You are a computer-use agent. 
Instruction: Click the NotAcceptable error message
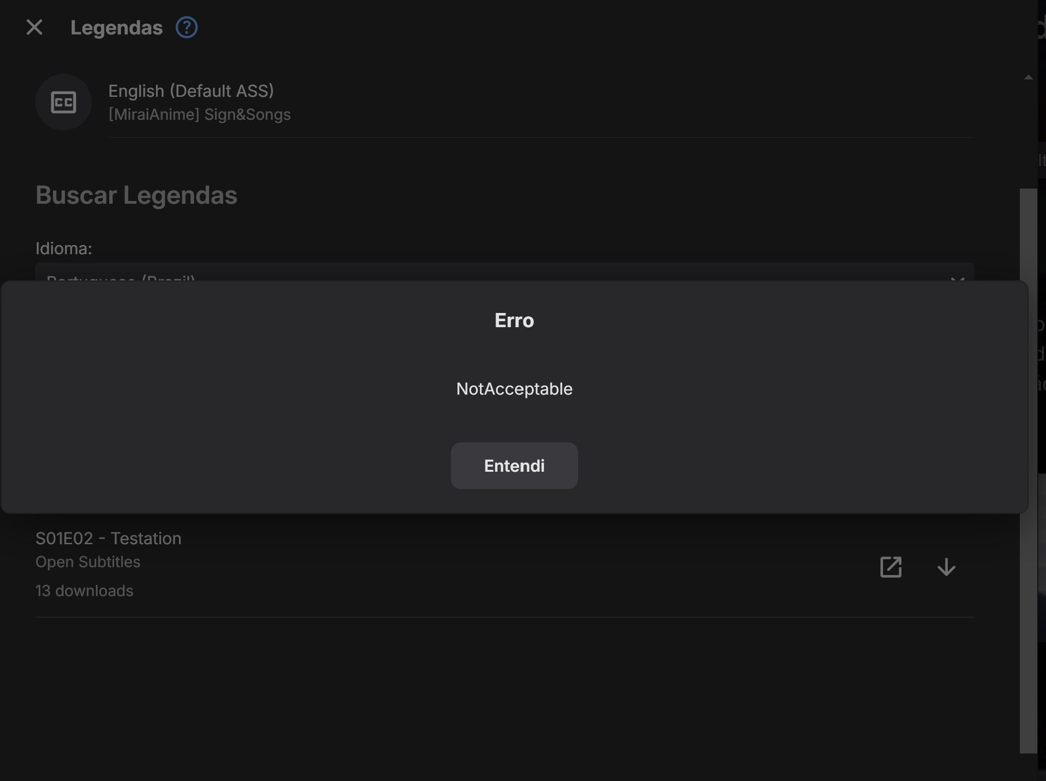[x=514, y=389]
